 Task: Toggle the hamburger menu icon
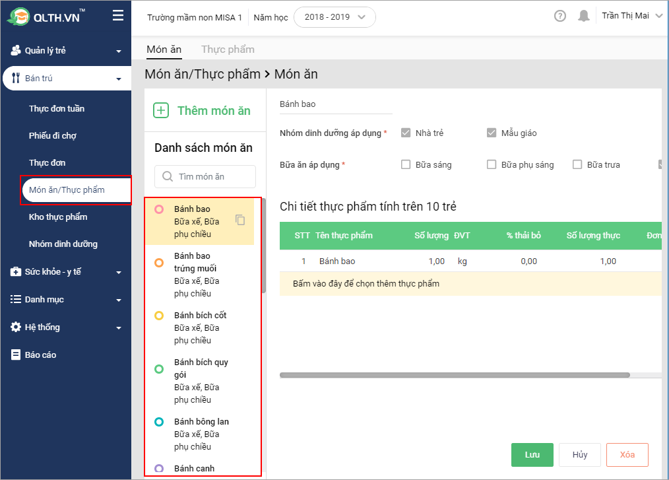[118, 17]
